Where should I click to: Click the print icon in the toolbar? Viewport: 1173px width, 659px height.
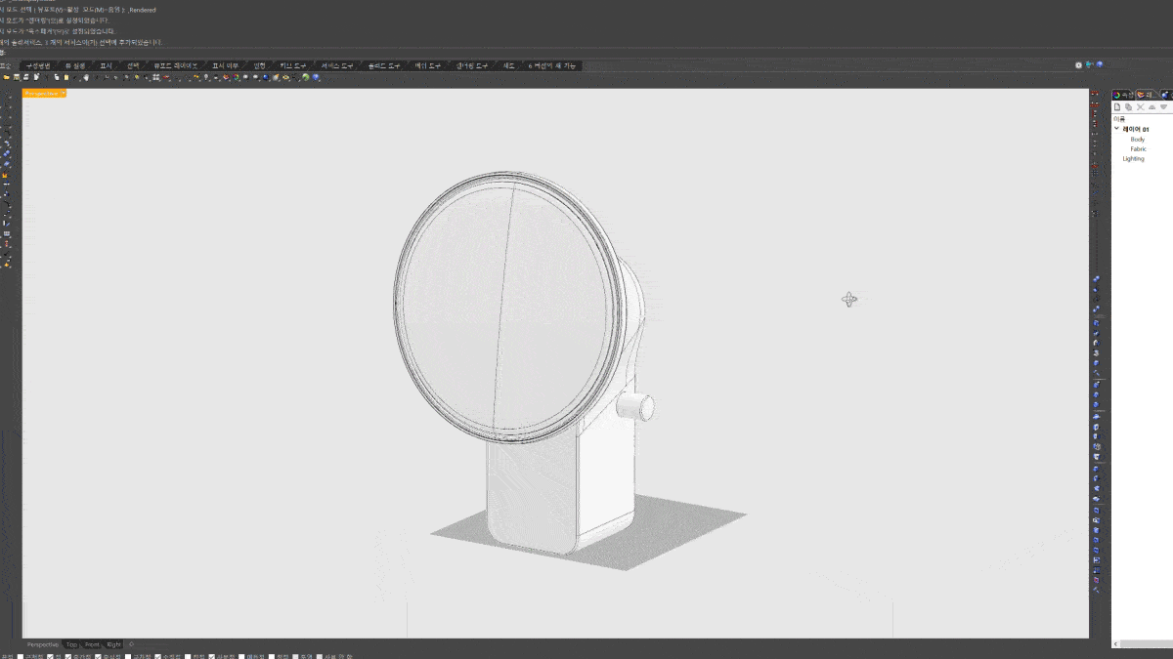tap(25, 77)
